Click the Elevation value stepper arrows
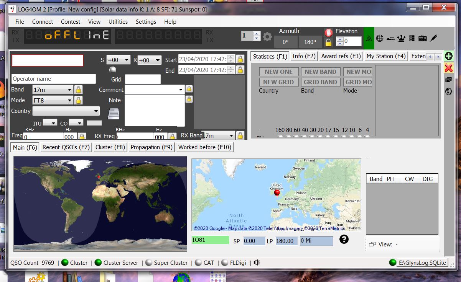This screenshot has height=282, width=461. (x=340, y=41)
